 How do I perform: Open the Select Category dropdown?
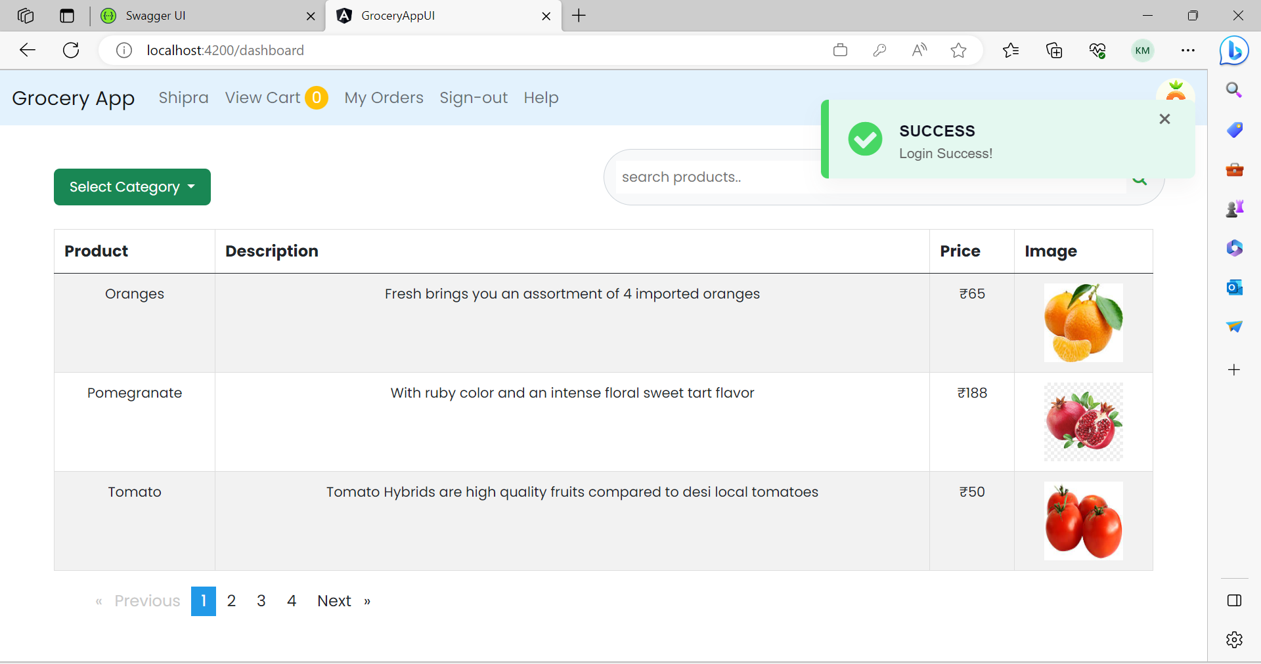(131, 187)
